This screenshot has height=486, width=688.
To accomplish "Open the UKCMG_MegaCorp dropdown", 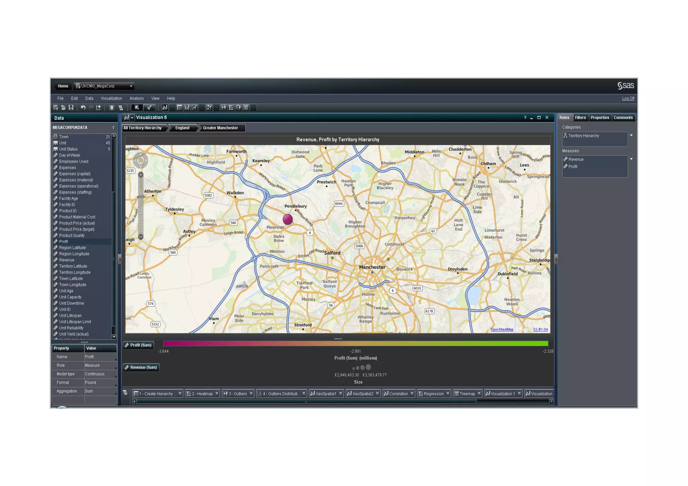I will [131, 86].
